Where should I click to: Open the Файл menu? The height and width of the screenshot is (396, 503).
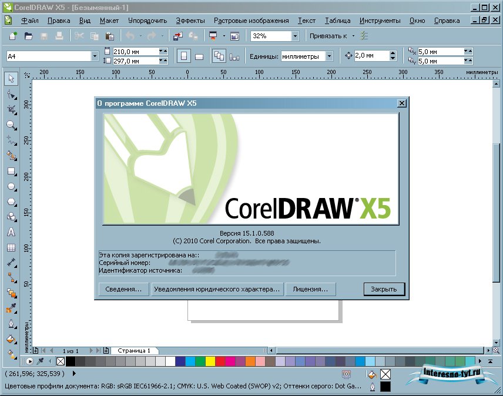coord(30,21)
